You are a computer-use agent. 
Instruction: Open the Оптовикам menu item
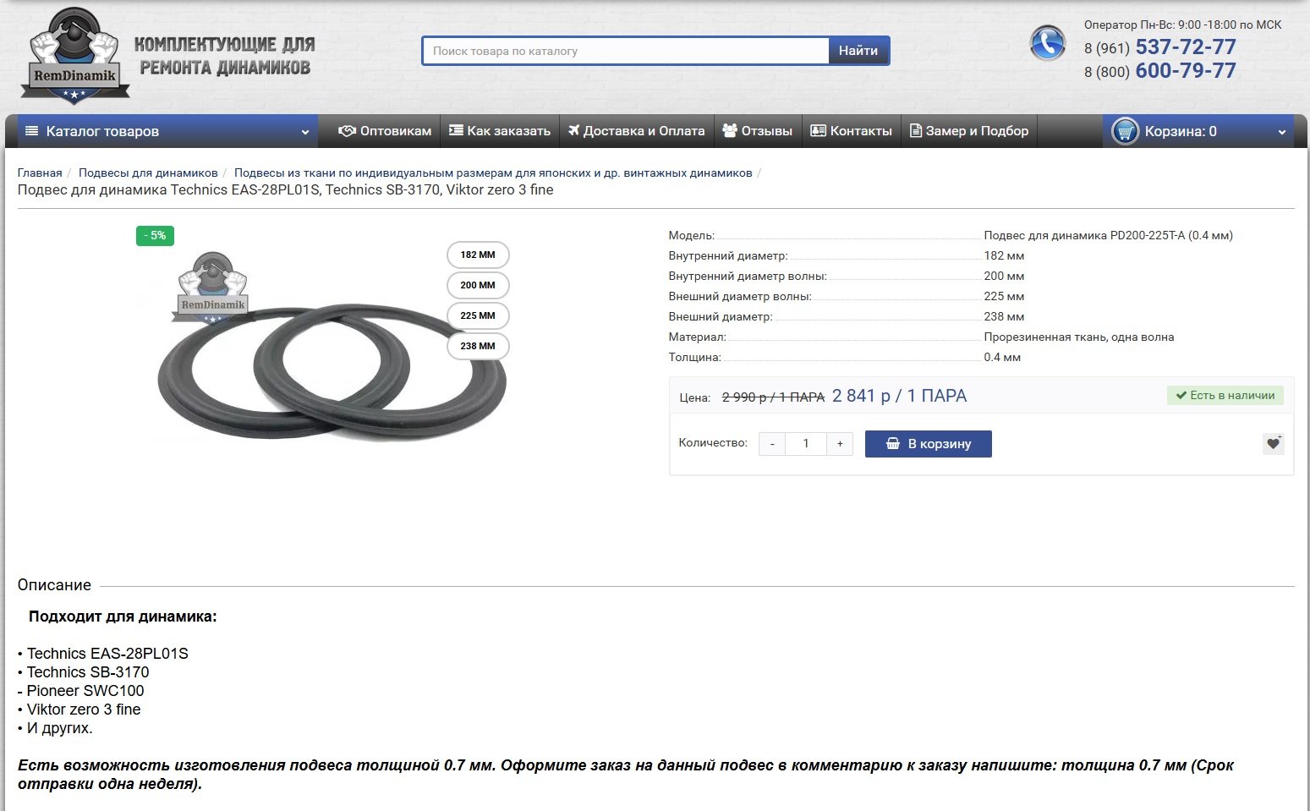point(385,131)
